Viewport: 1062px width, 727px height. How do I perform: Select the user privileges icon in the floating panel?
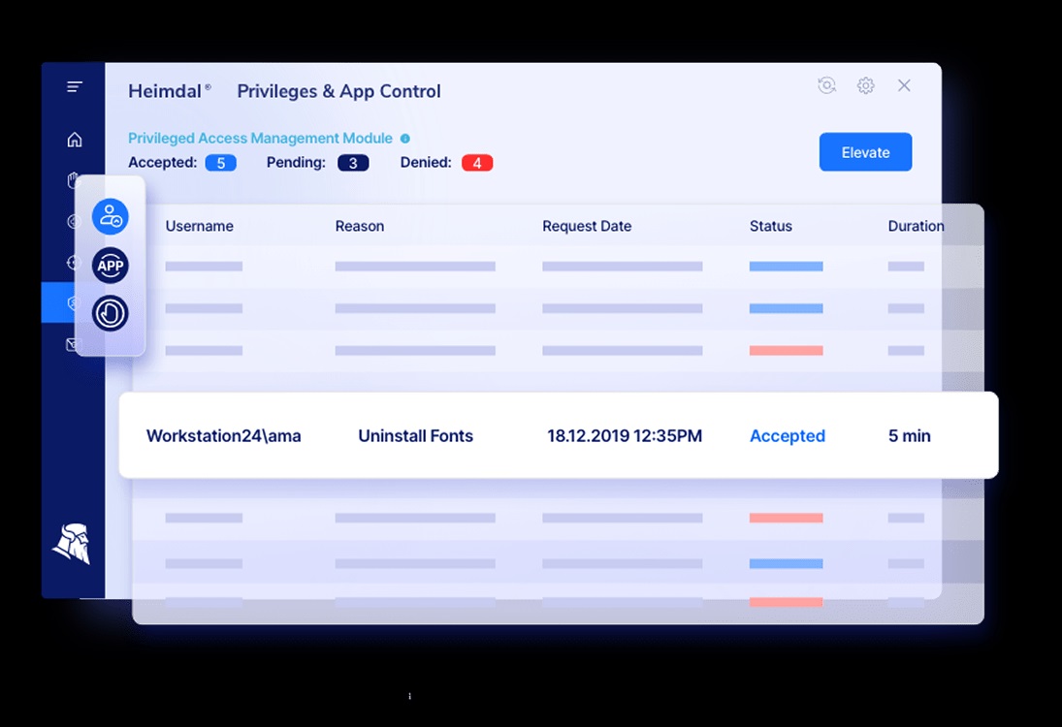[x=111, y=216]
